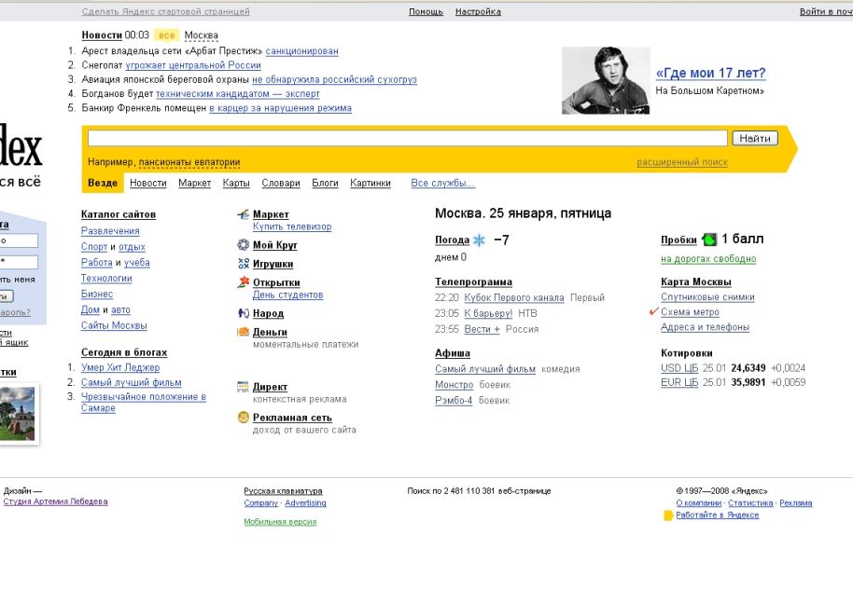Click the Маркет service icon
853x590 pixels.
click(x=244, y=214)
